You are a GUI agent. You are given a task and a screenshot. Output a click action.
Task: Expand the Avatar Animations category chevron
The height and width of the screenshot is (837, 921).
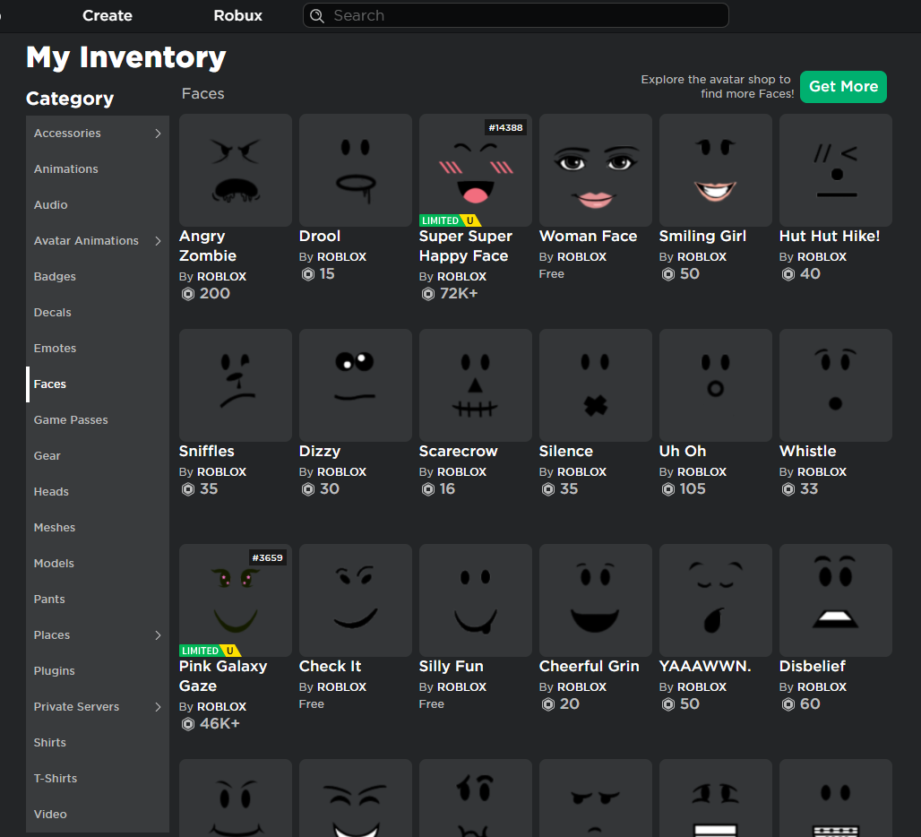click(158, 241)
